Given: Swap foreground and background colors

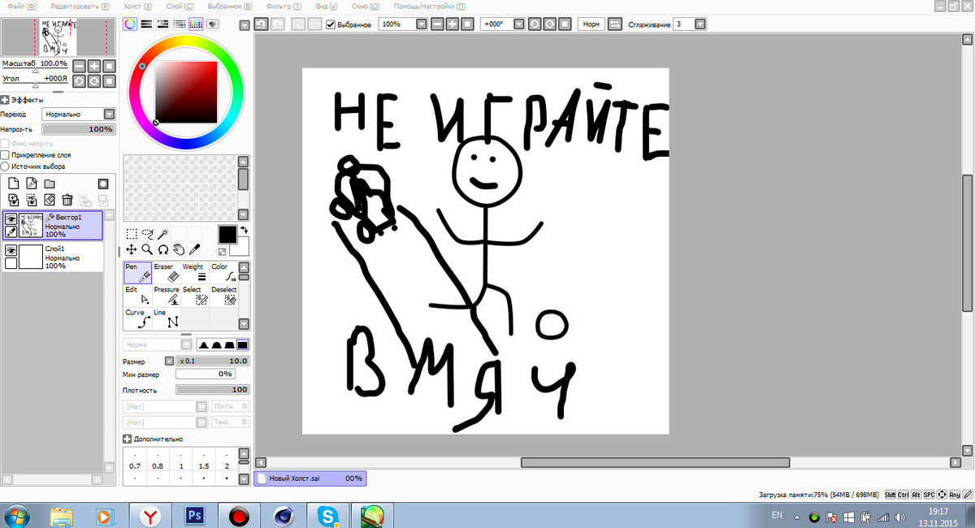Looking at the screenshot, I should [242, 232].
